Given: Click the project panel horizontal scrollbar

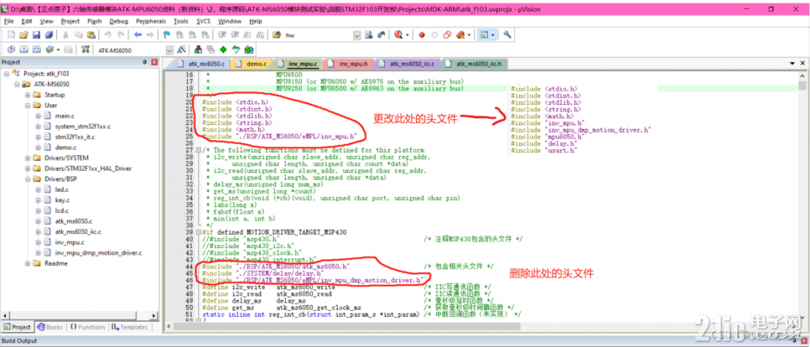Looking at the screenshot, I should [x=79, y=315].
